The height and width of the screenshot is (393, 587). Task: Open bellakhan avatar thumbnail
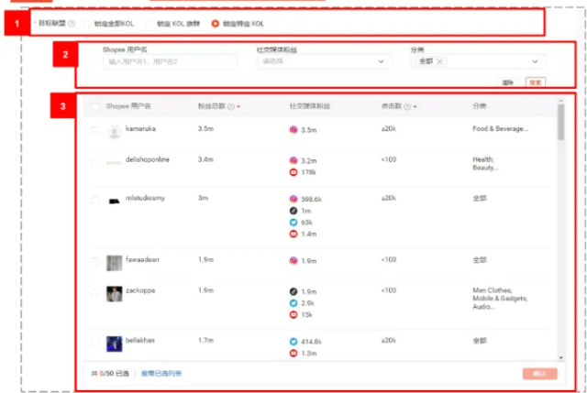click(114, 344)
